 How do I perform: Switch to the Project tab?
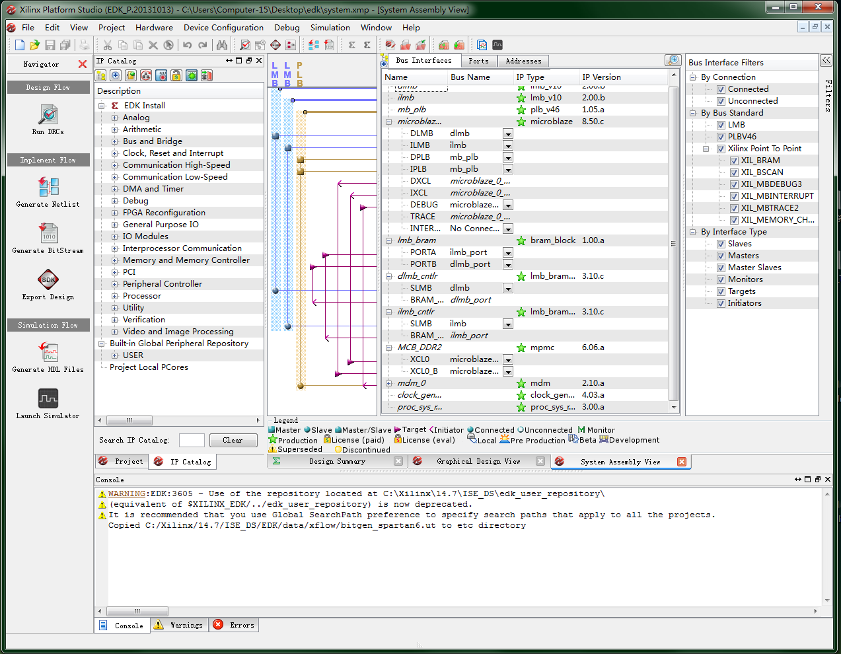tap(122, 461)
